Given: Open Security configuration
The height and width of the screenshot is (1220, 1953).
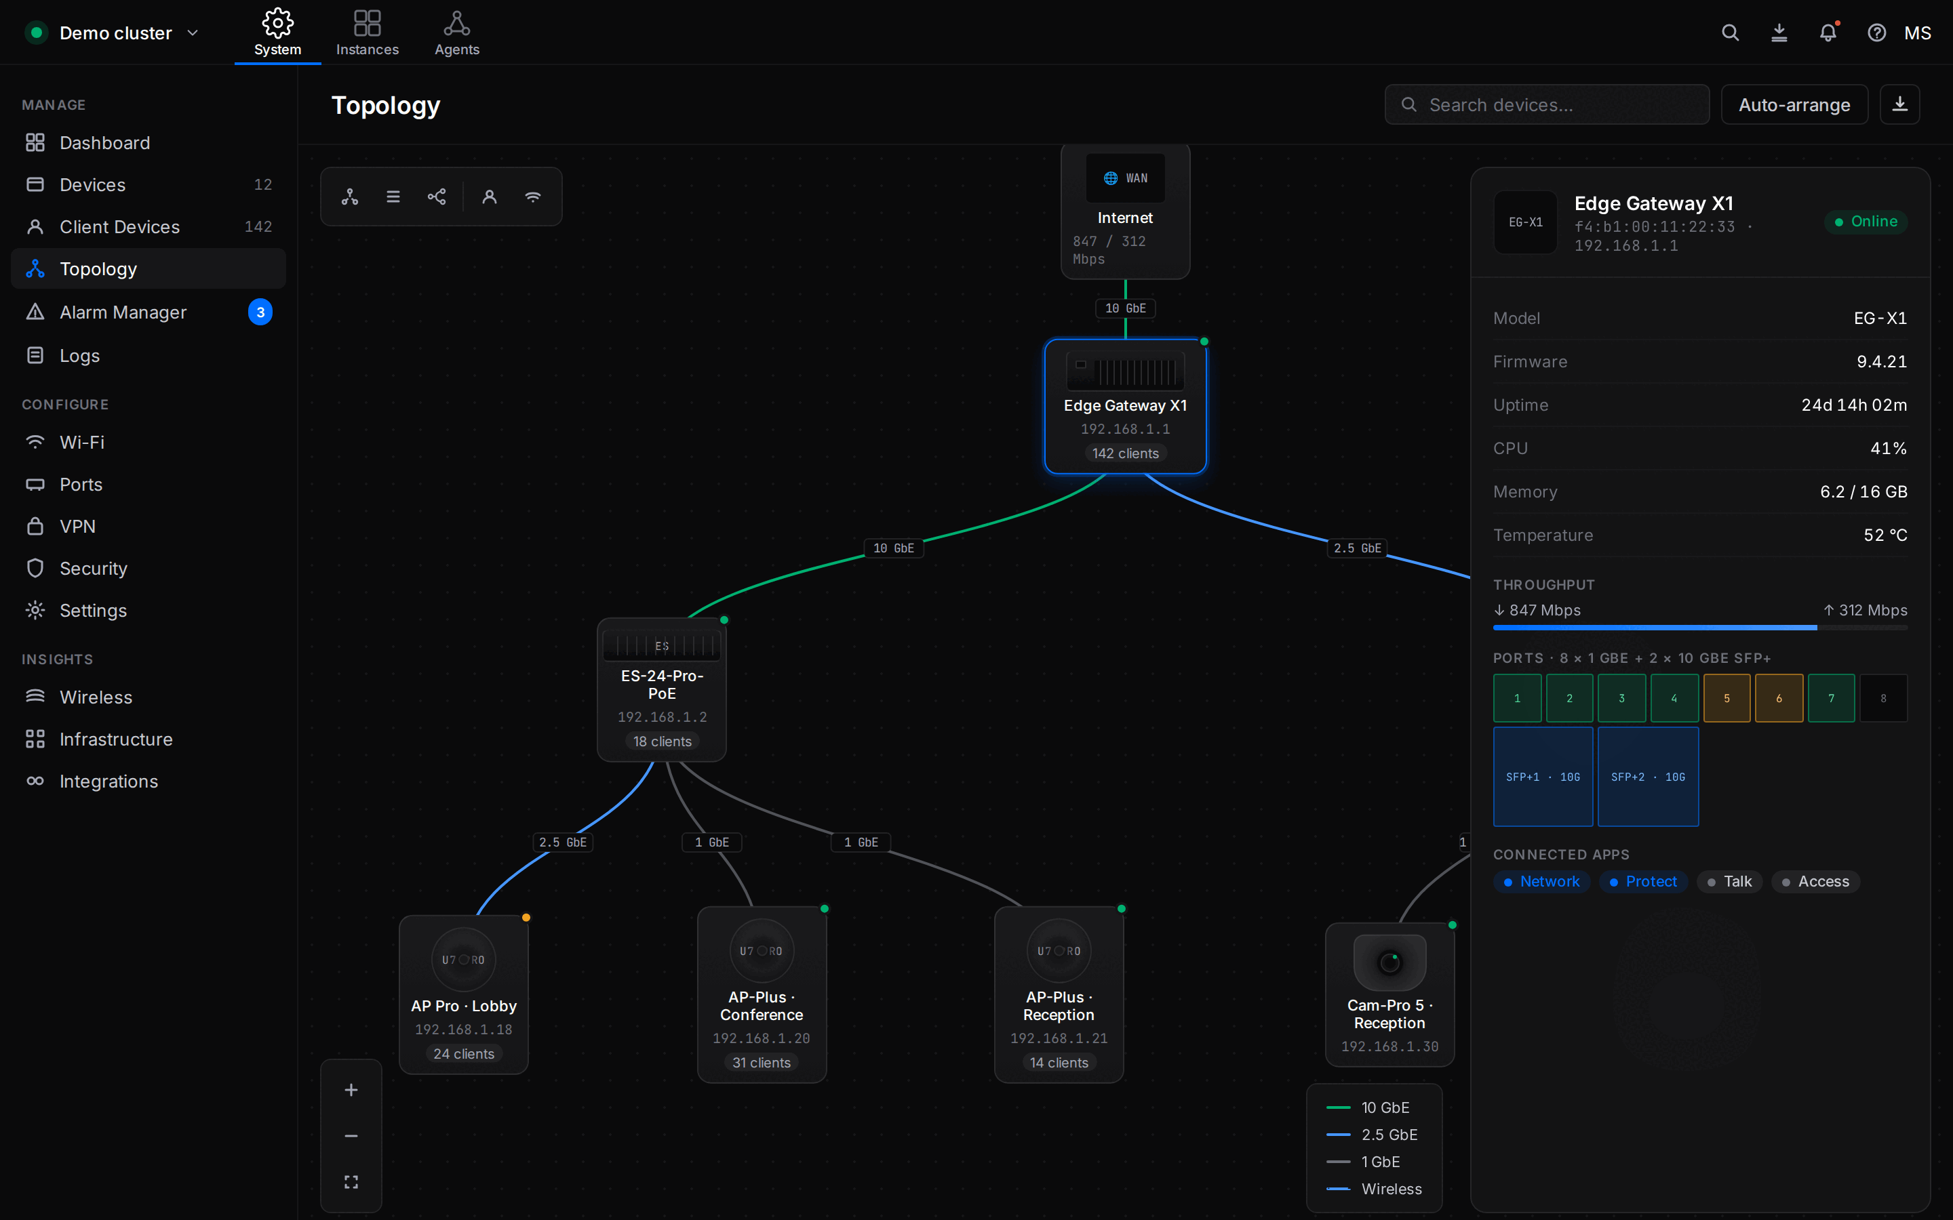Looking at the screenshot, I should pos(149,568).
